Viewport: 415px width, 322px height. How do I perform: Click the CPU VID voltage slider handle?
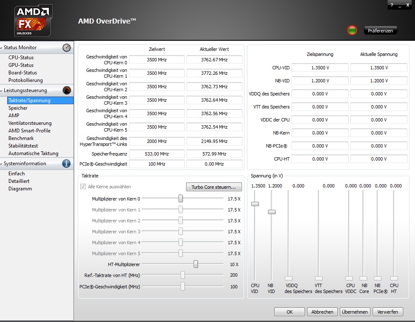[x=255, y=204]
